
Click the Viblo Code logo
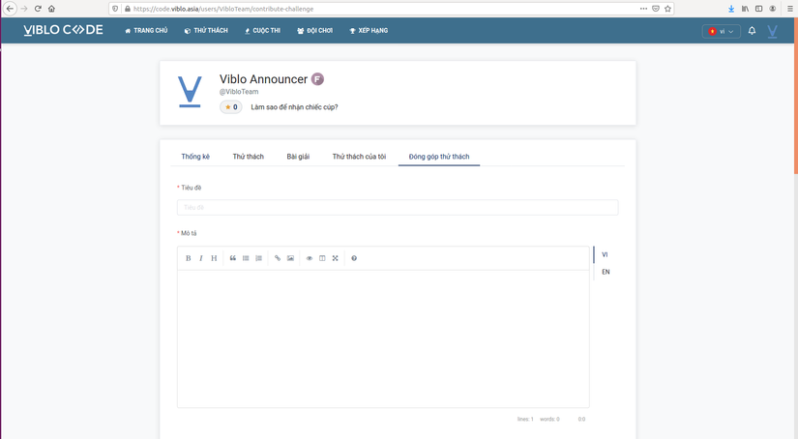[63, 30]
